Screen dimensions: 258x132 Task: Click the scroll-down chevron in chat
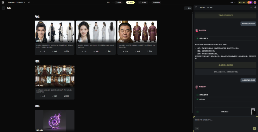(254, 113)
